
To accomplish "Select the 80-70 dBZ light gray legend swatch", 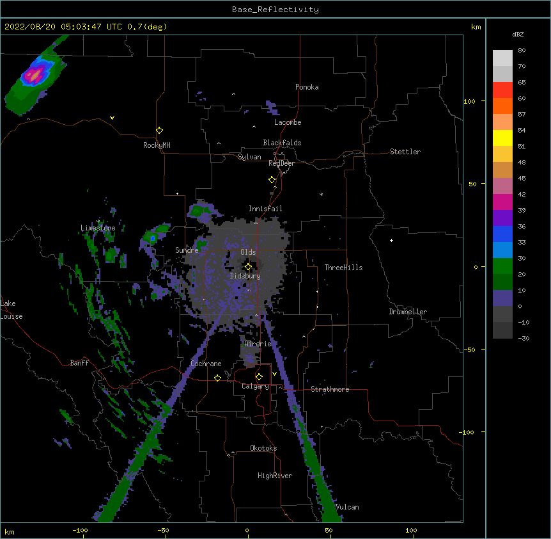I will [502, 58].
